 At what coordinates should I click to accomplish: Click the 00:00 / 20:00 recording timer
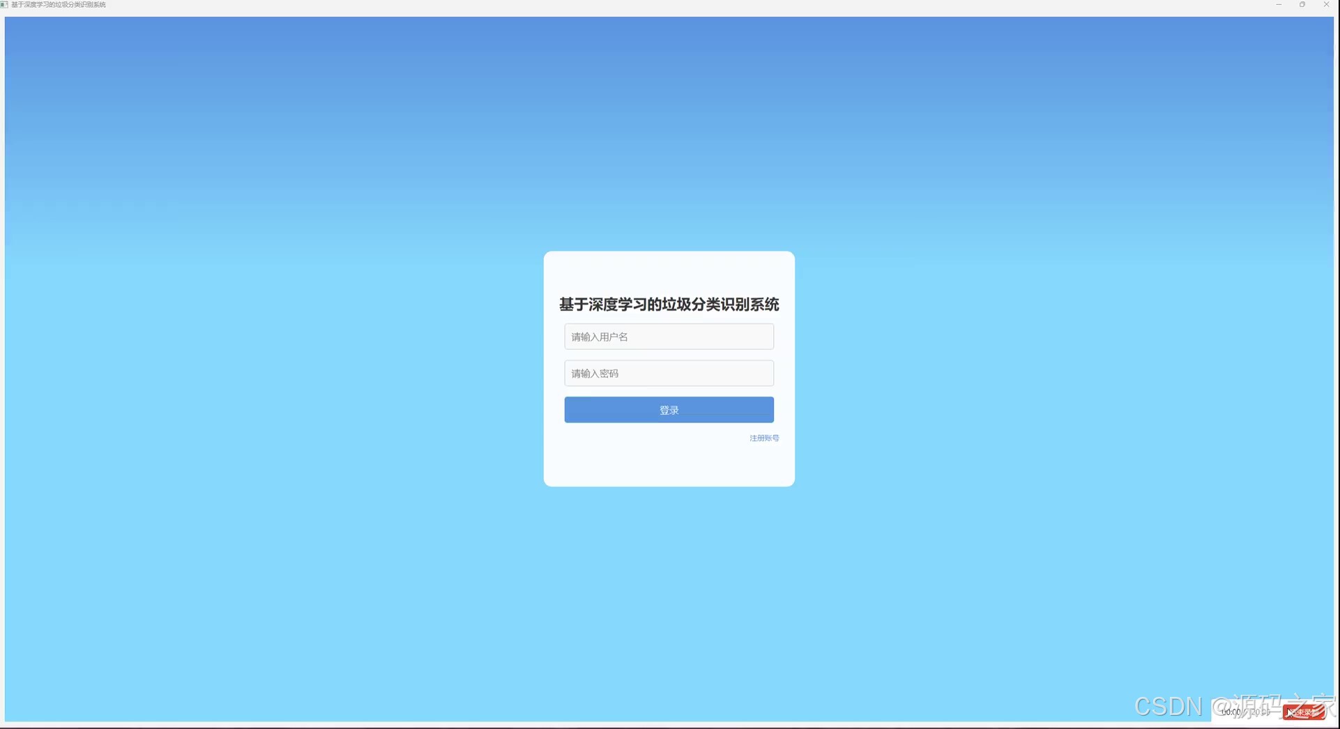[x=1245, y=712]
